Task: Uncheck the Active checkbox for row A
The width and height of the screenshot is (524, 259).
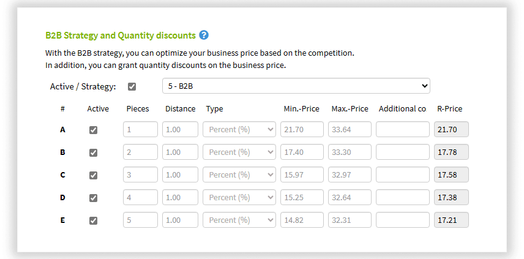Action: click(x=94, y=130)
